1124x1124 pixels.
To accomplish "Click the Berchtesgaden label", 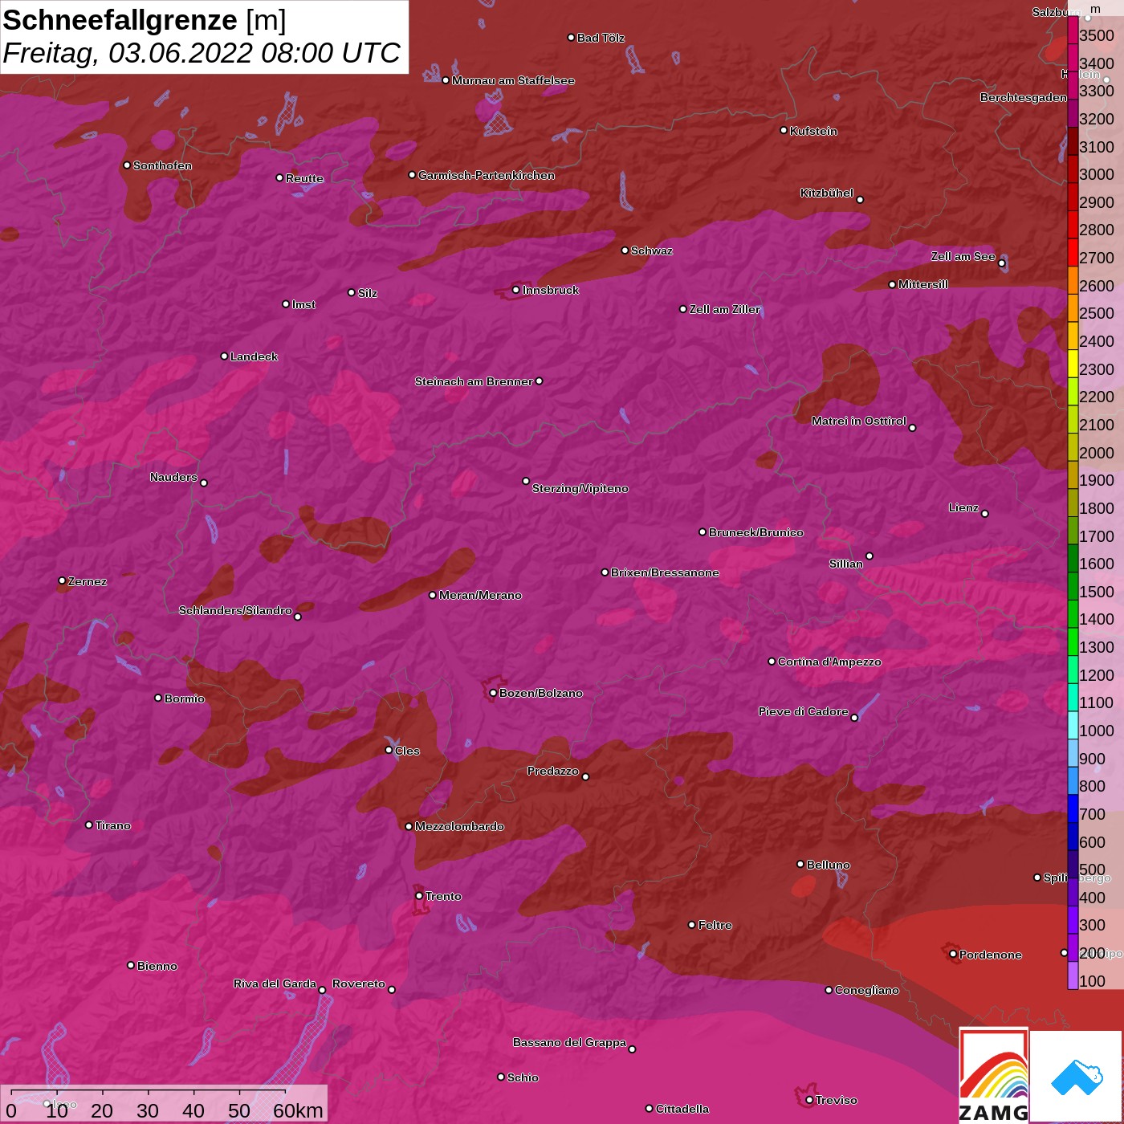I will tap(1024, 97).
